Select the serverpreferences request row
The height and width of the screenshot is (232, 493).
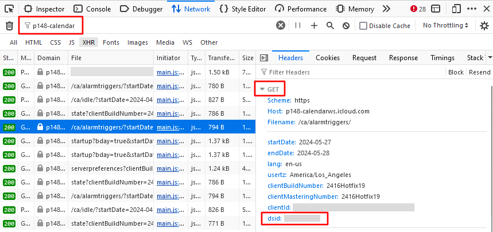pos(127,168)
